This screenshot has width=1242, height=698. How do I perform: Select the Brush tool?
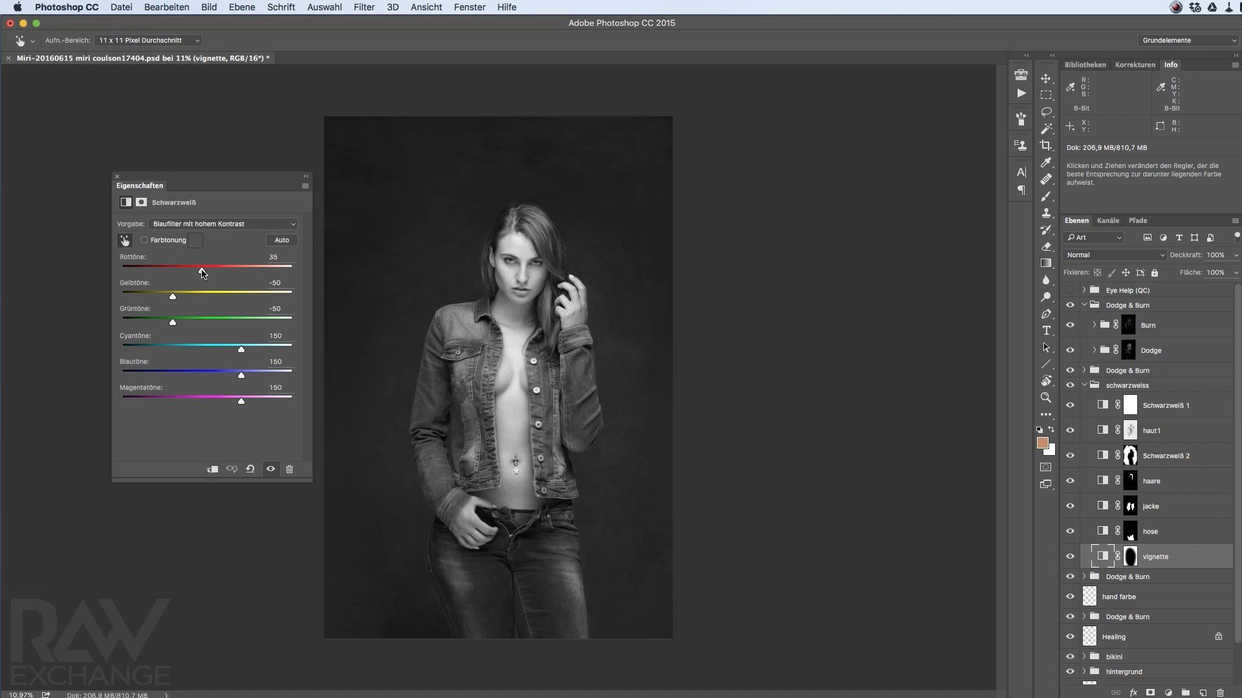click(x=1046, y=196)
